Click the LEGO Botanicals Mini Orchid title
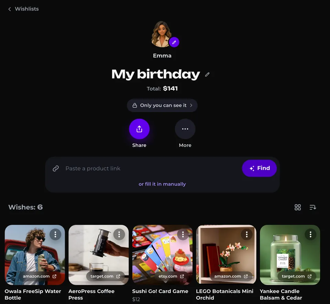This screenshot has width=330, height=304. click(224, 294)
